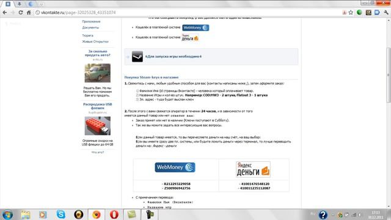Open Windows Explorer from the taskbar

[26, 215]
